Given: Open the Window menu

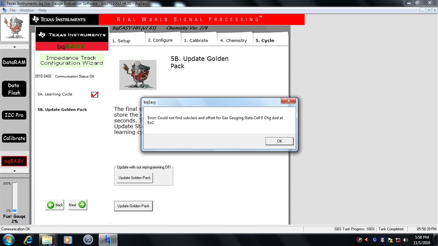Looking at the screenshot, I should (x=27, y=10).
